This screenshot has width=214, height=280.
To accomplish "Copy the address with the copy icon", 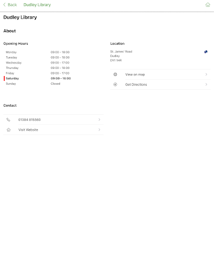I will click(206, 52).
